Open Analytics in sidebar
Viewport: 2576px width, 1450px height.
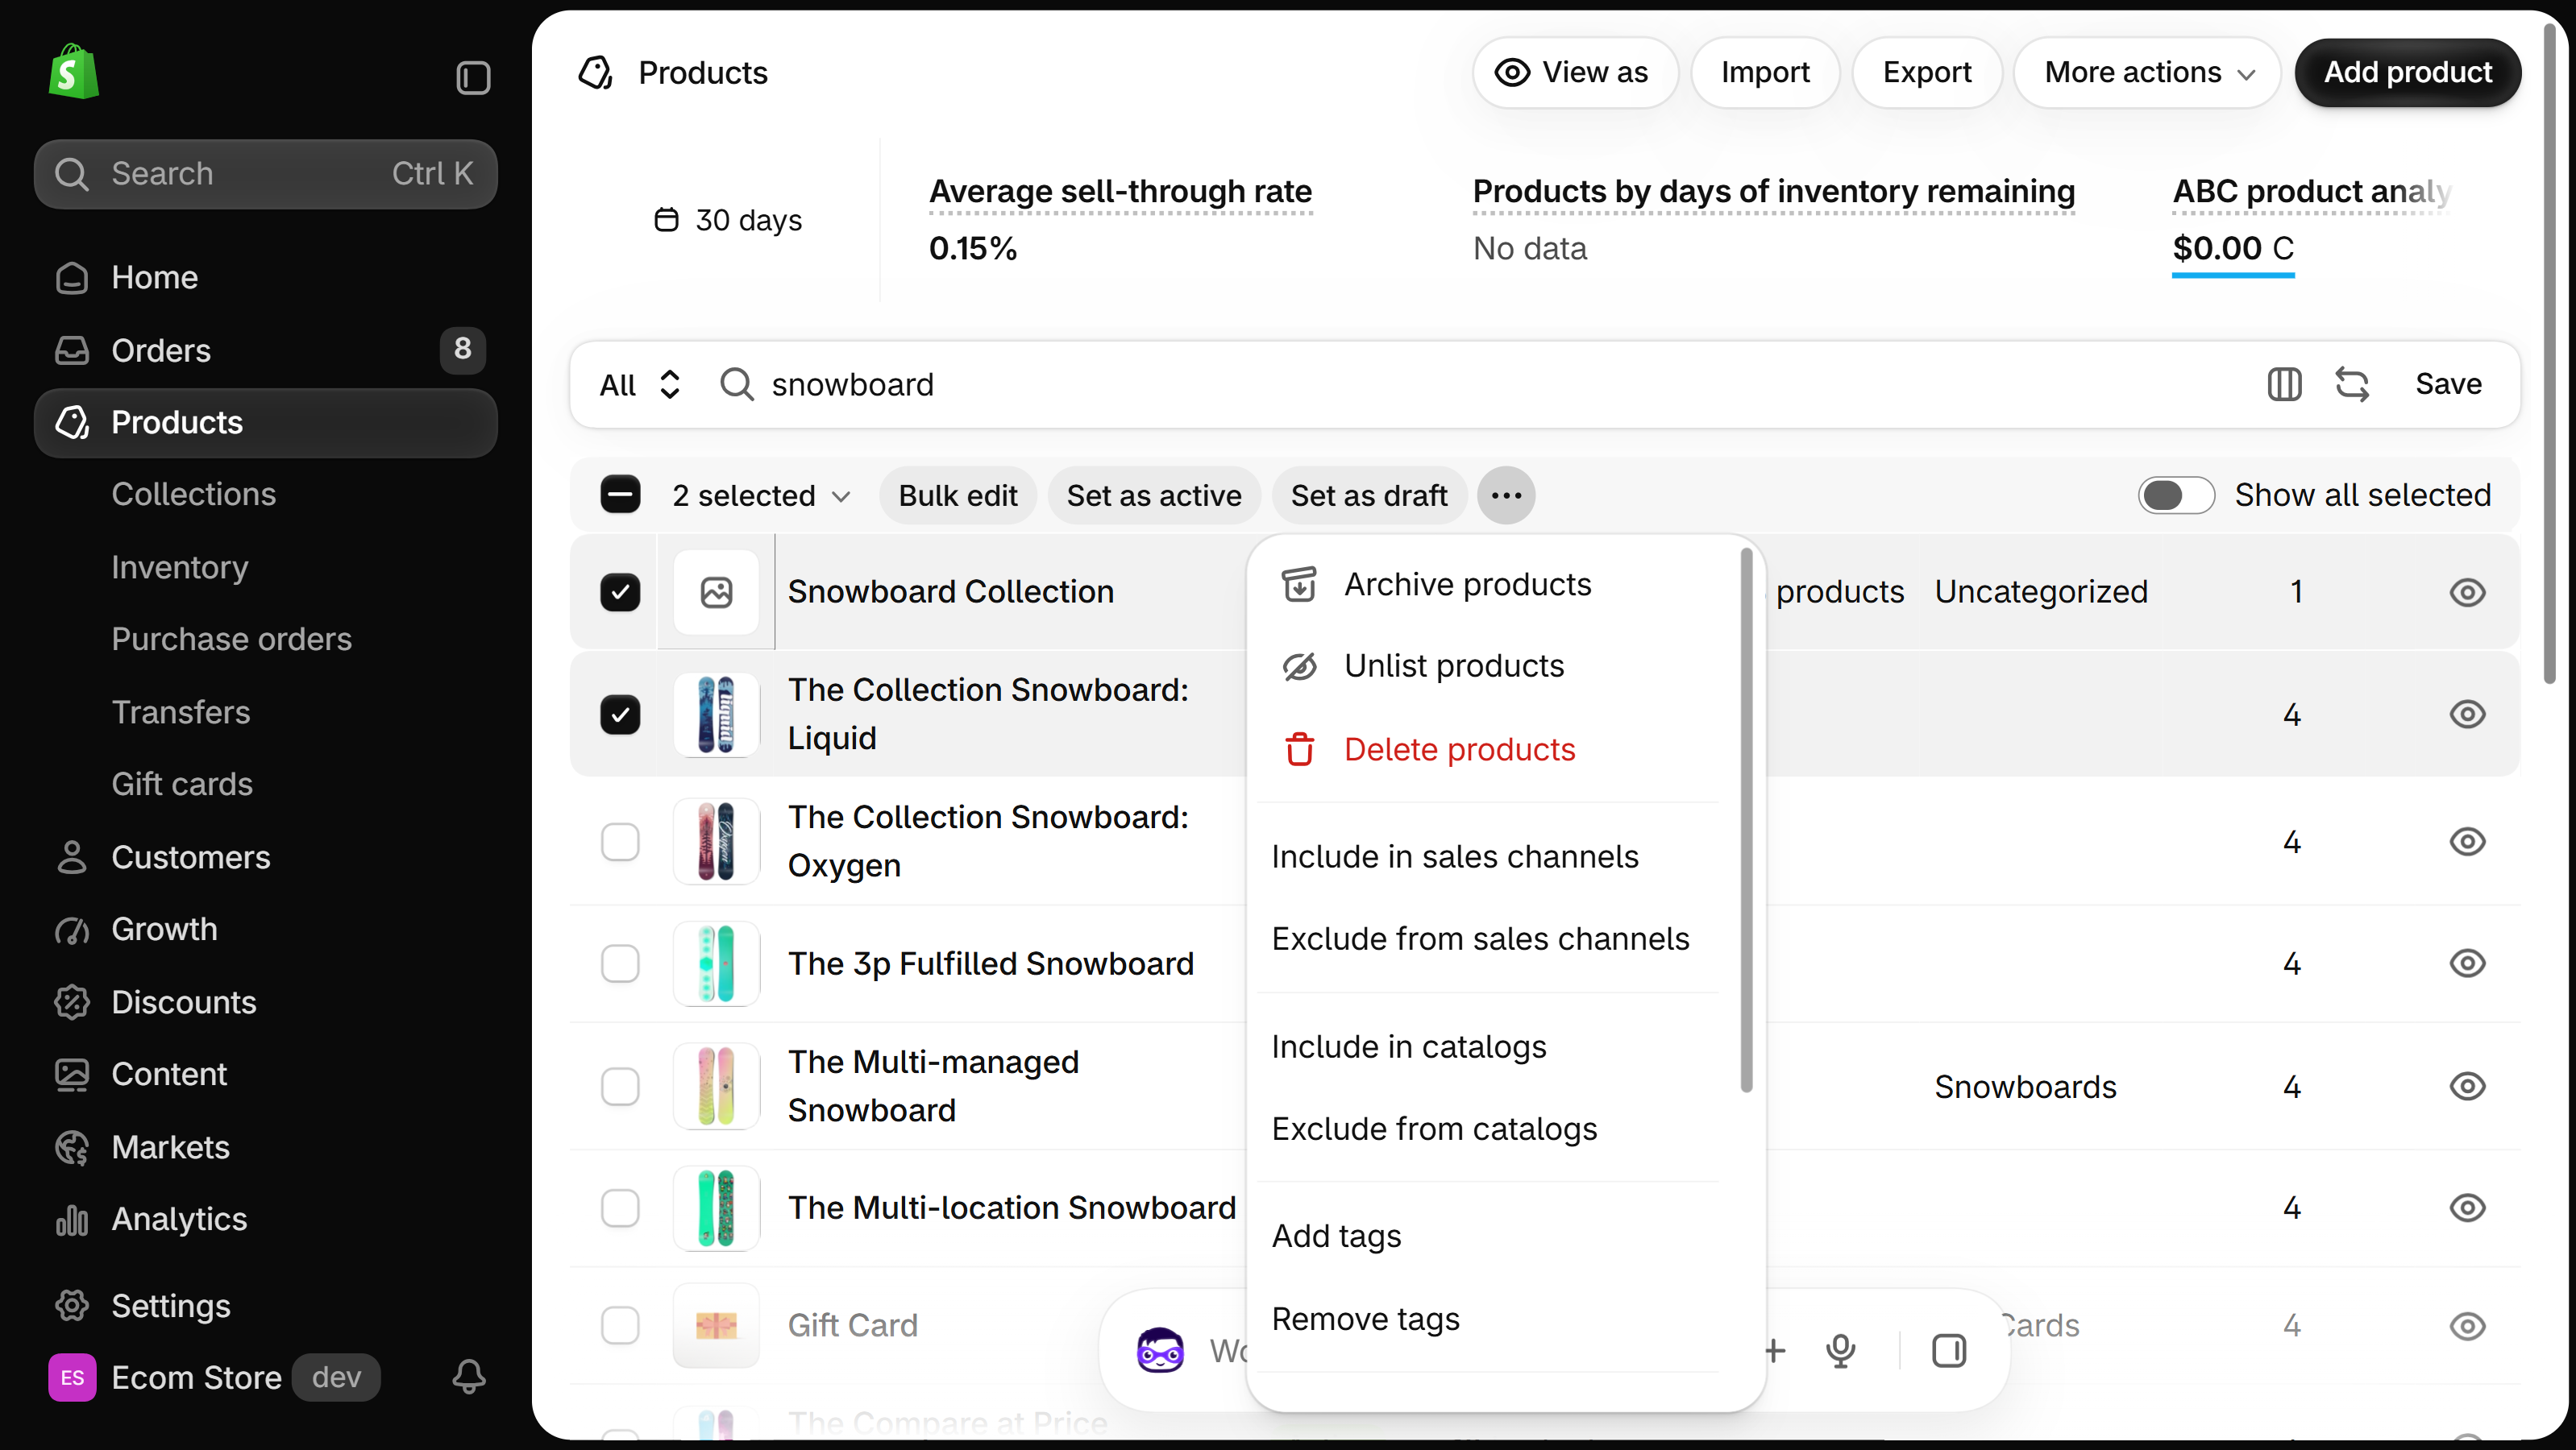[265, 1219]
